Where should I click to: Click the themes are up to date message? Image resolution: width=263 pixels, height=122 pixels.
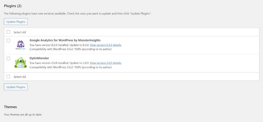coord(23,115)
